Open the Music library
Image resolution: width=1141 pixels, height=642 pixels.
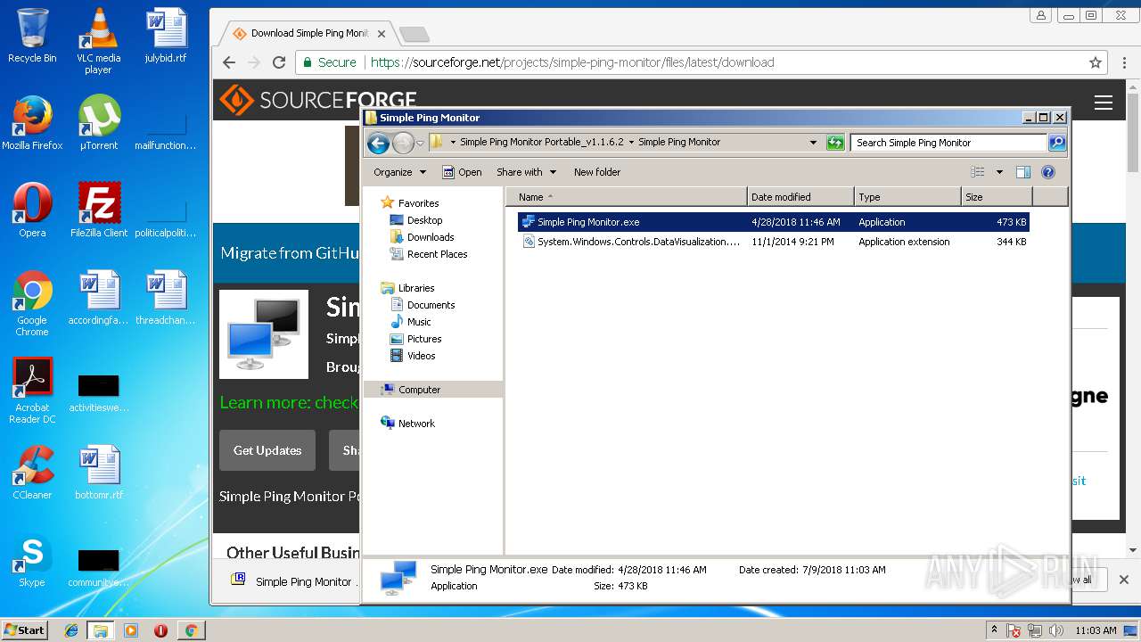419,322
